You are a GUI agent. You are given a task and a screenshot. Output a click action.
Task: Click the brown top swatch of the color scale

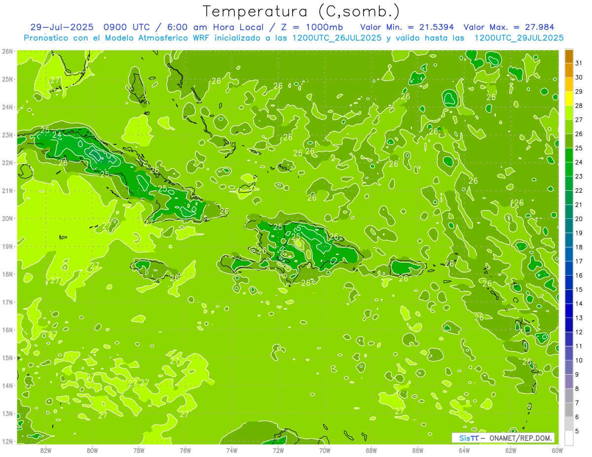[569, 56]
